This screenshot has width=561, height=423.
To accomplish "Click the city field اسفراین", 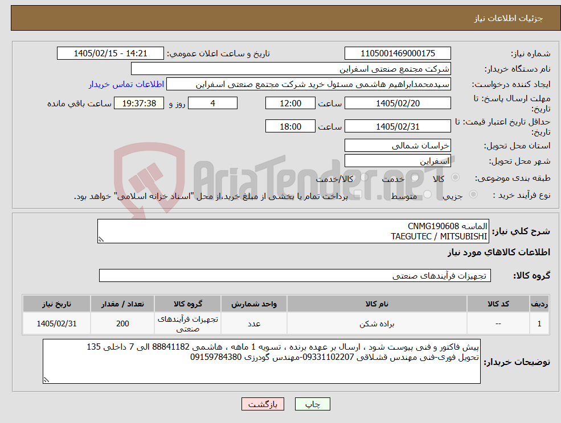I will [398, 161].
